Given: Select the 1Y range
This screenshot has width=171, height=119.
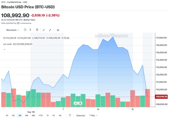Looking at the screenshot, I should tap(48, 115).
